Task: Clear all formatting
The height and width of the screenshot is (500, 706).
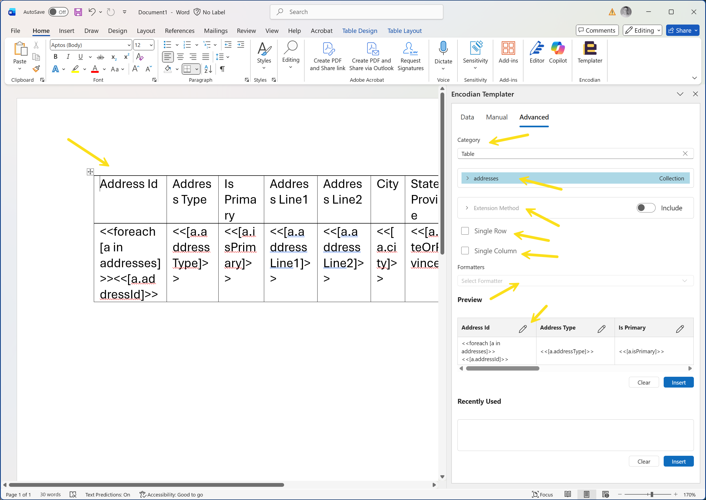Action: click(x=139, y=57)
